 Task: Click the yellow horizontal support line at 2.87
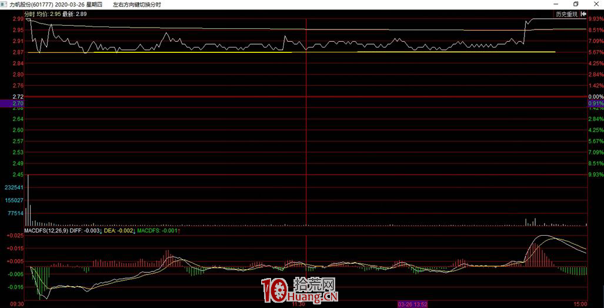[x=292, y=52]
